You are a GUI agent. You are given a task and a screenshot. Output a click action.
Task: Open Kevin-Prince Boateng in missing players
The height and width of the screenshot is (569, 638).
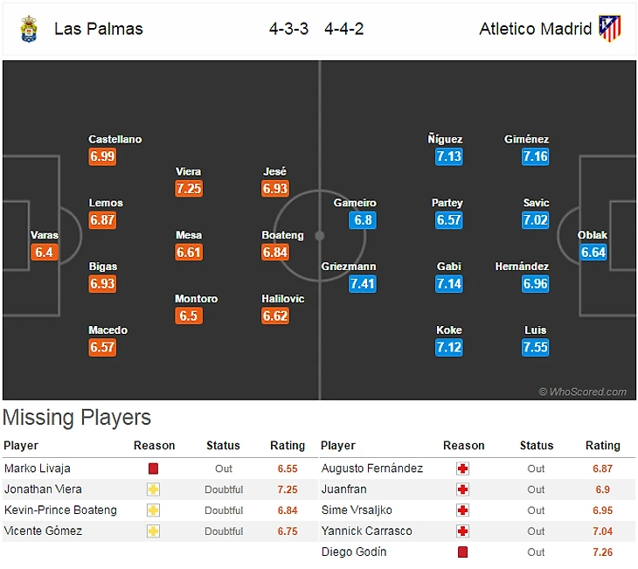click(x=60, y=510)
